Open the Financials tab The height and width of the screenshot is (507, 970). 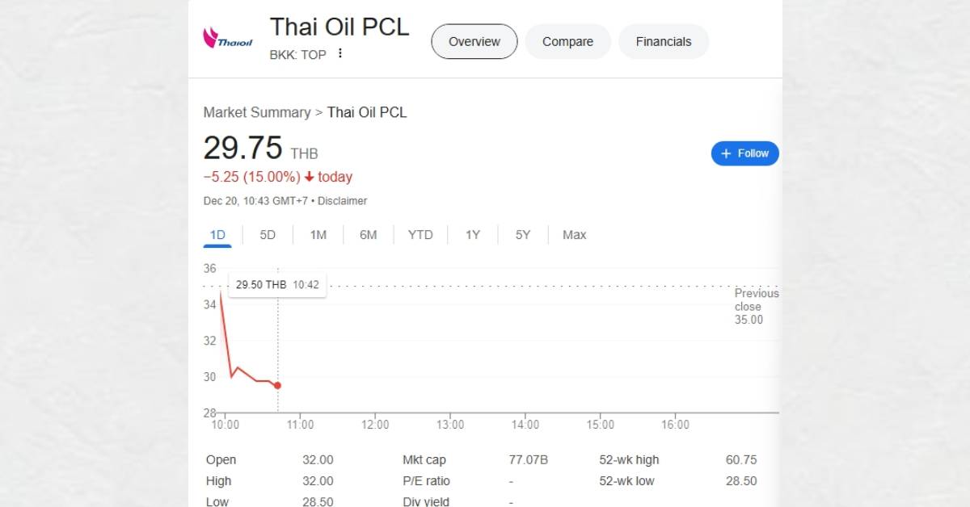pyautogui.click(x=663, y=41)
